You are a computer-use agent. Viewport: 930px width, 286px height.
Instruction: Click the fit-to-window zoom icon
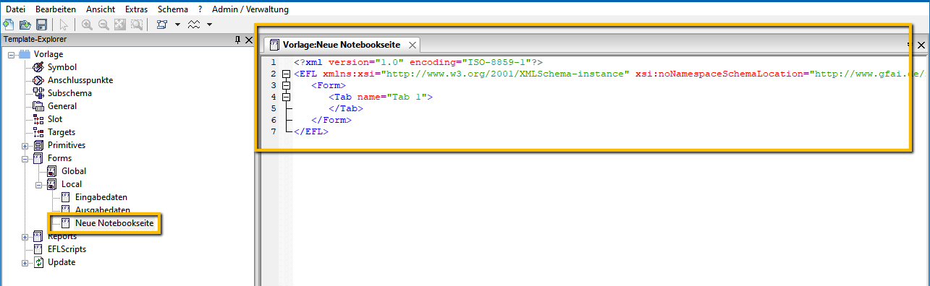[x=119, y=25]
